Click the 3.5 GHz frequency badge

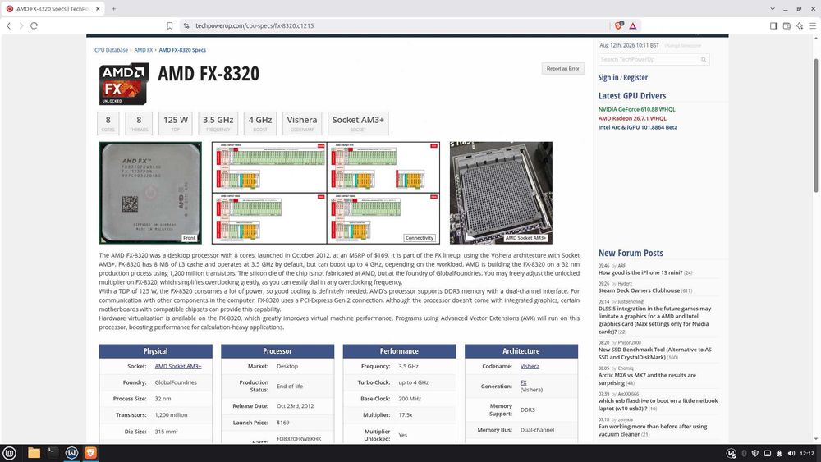218,123
